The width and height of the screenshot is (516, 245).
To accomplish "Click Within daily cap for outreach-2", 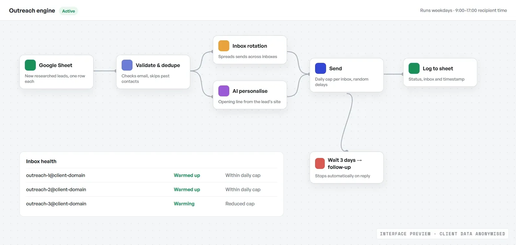I will [x=243, y=190].
